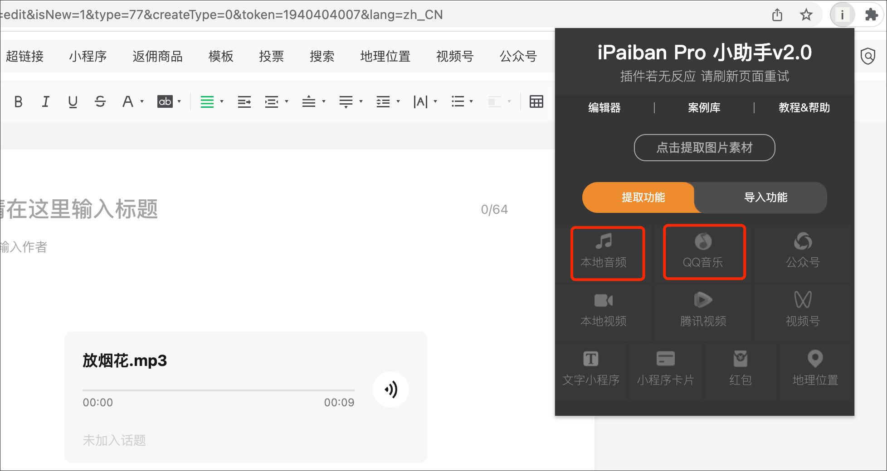
Task: Click the 本地视频 camera icon
Action: point(603,301)
